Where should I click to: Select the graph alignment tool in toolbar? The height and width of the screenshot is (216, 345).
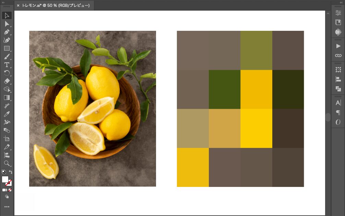(7, 155)
